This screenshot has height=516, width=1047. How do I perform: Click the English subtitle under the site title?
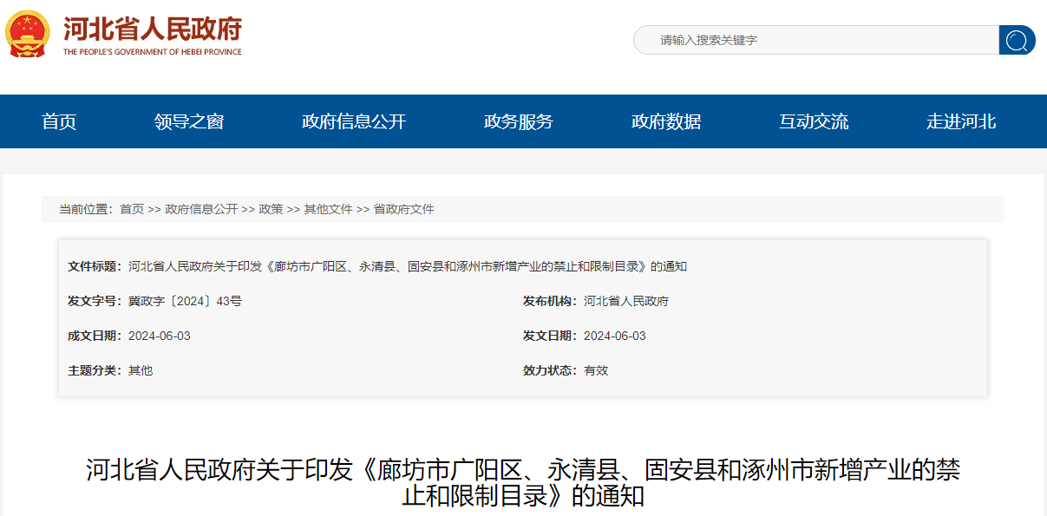point(153,52)
